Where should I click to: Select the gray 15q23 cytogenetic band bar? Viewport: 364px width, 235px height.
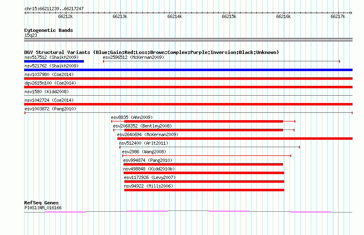(188, 40)
